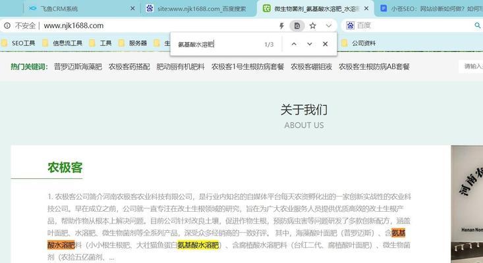Click the 1/3 match counter
Image resolution: width=483 pixels, height=263 pixels.
pos(269,45)
